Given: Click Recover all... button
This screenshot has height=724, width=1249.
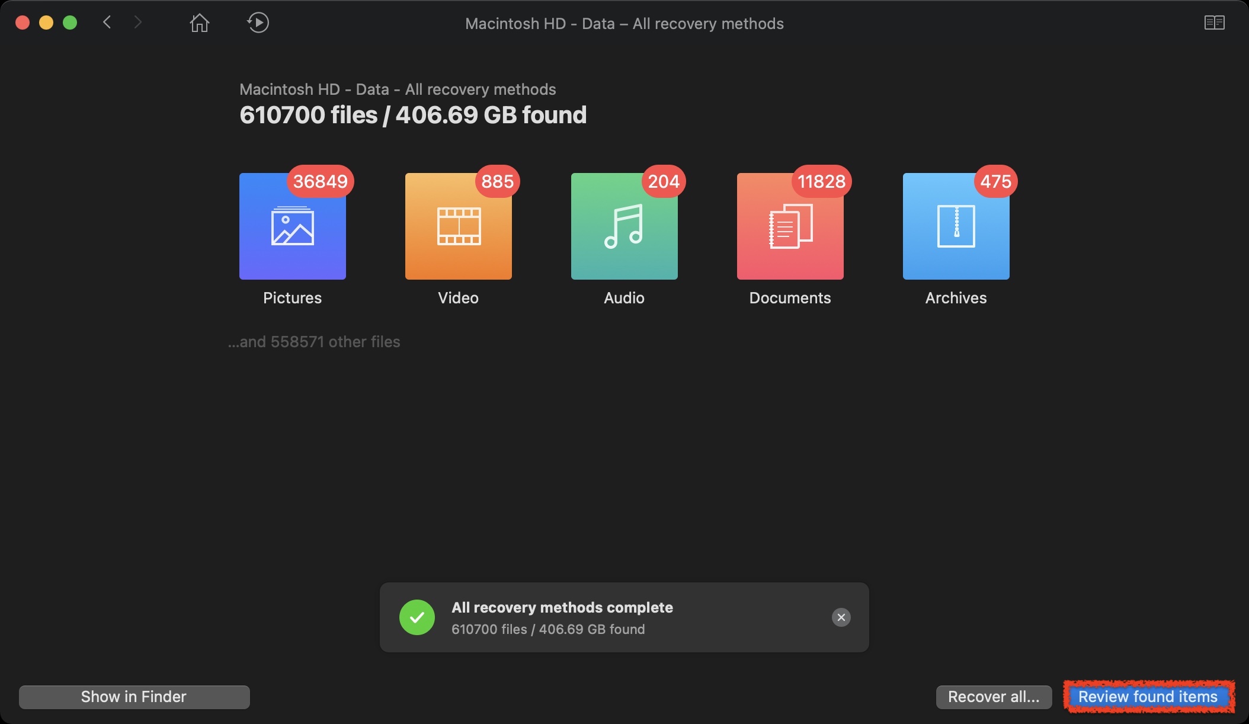Looking at the screenshot, I should tap(994, 697).
